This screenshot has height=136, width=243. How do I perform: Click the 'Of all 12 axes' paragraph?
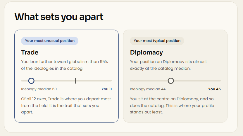click(66, 106)
